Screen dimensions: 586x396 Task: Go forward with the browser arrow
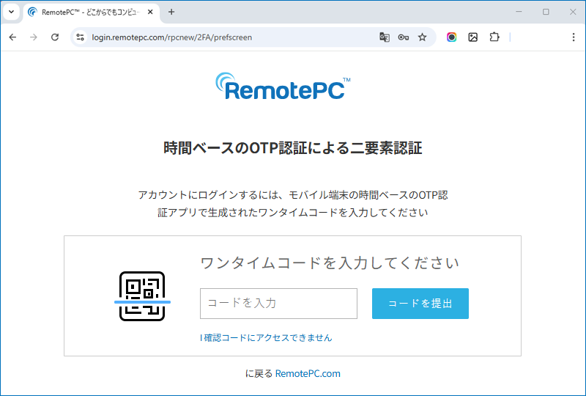pos(34,37)
